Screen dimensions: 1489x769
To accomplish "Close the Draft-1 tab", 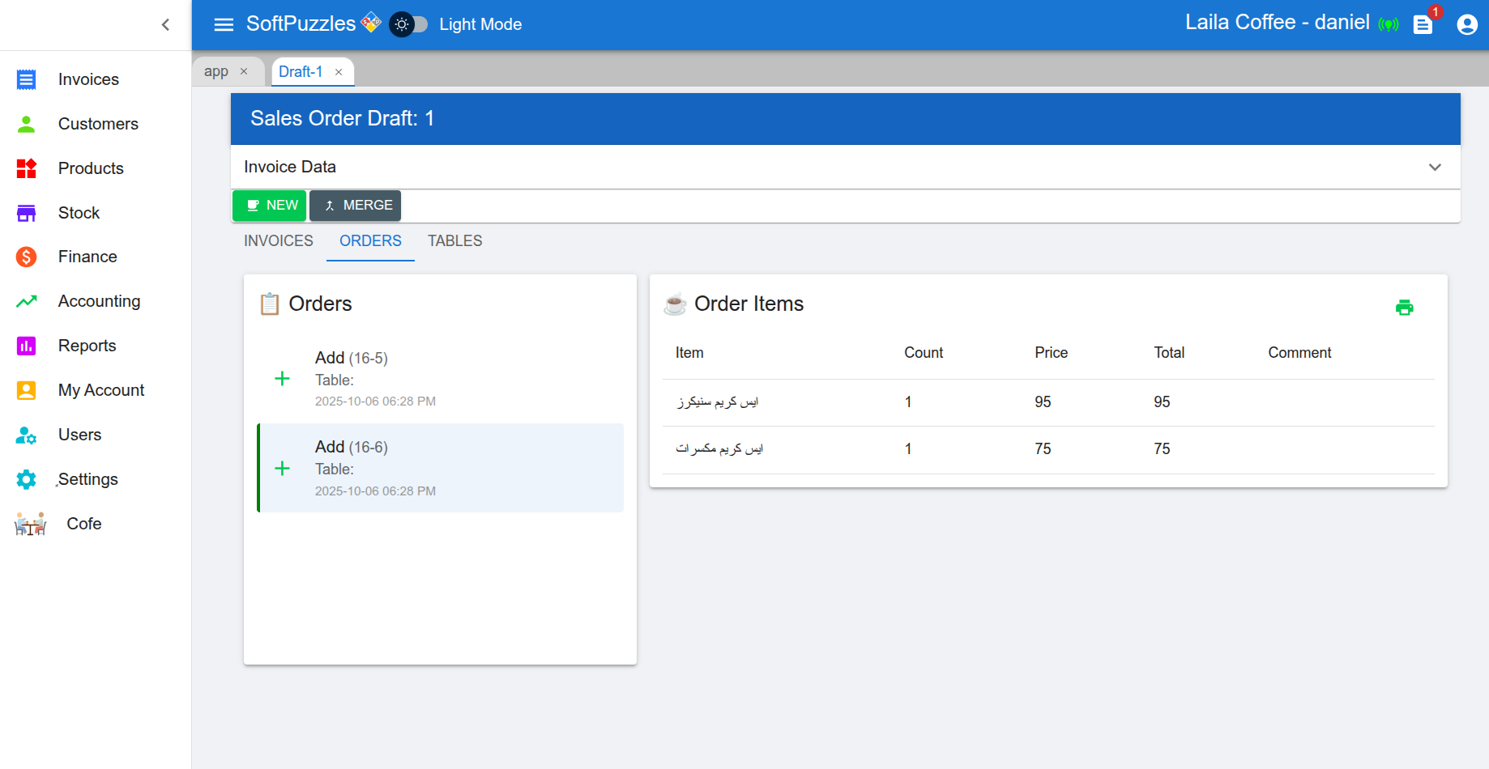I will click(339, 72).
